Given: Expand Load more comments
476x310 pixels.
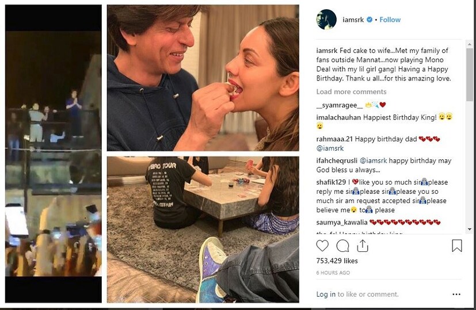Looking at the screenshot, I should (351, 92).
